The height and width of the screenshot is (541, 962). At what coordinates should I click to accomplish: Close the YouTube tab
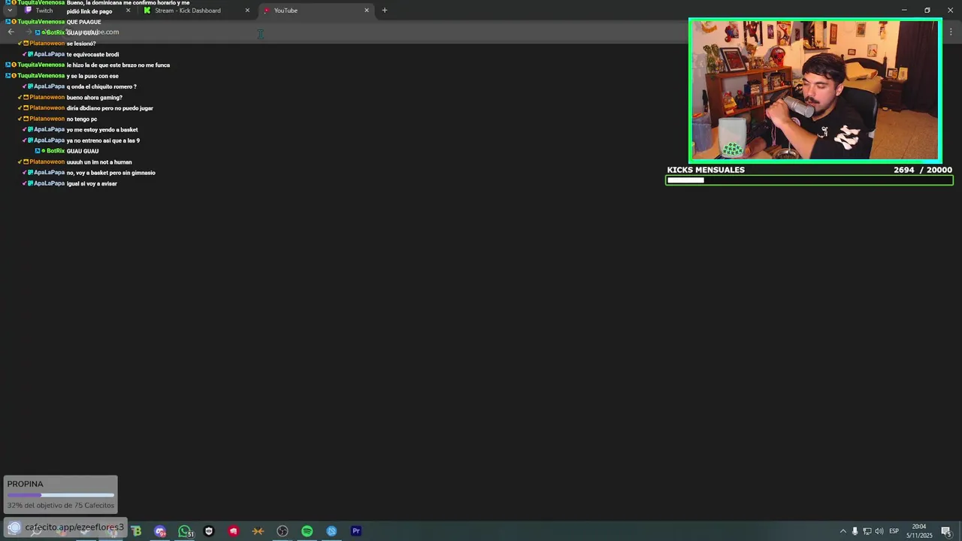(x=367, y=11)
